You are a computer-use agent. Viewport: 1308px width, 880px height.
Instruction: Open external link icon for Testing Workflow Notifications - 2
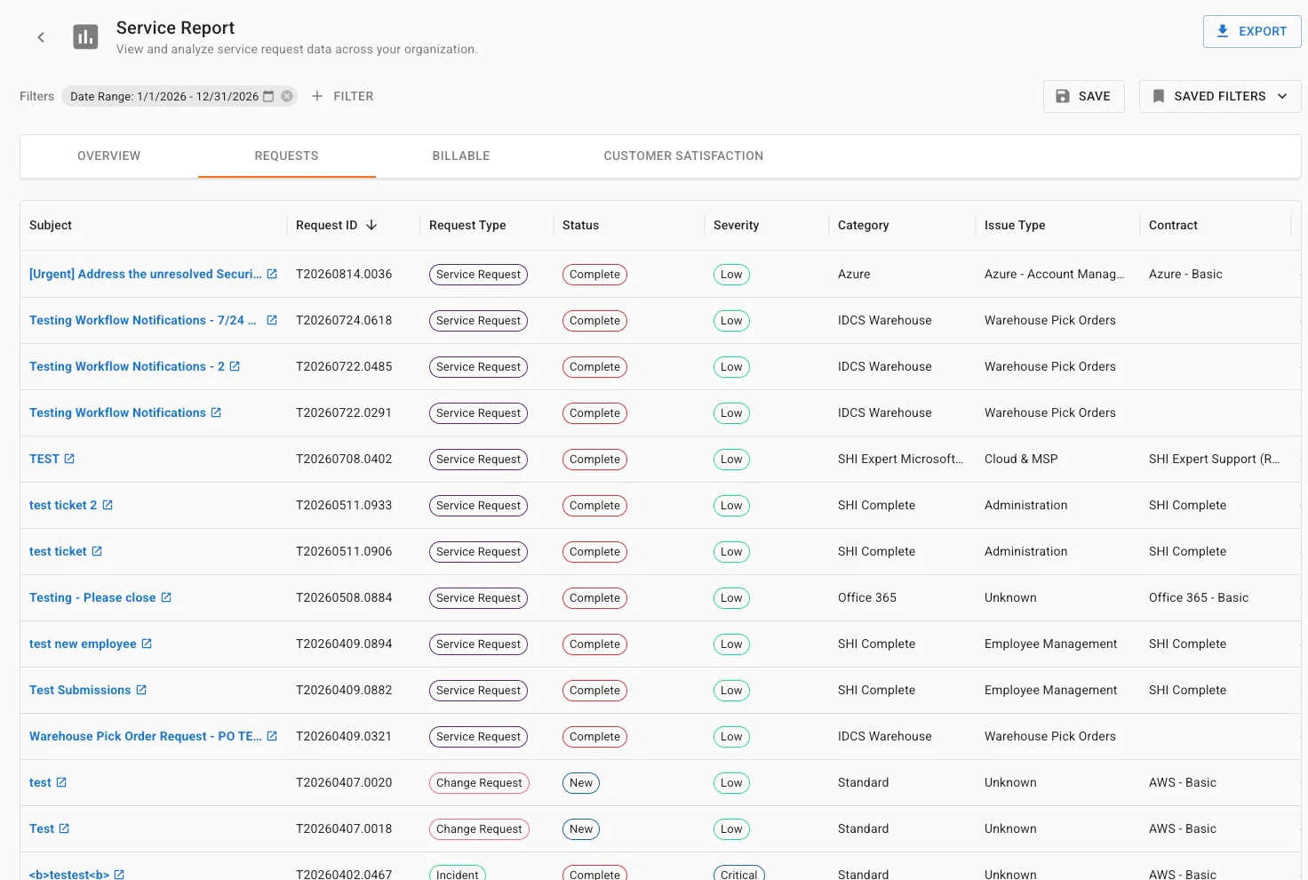(x=235, y=366)
